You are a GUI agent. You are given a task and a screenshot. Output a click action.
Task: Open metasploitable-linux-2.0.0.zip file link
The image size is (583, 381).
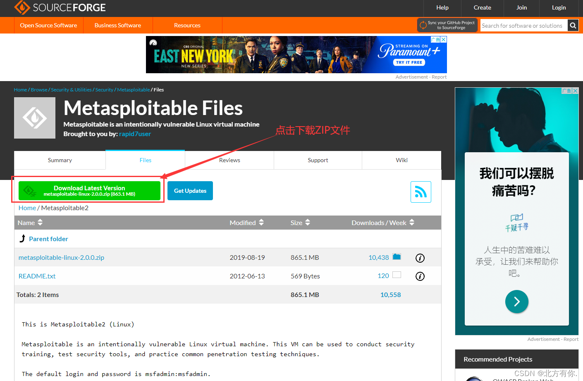click(x=61, y=257)
